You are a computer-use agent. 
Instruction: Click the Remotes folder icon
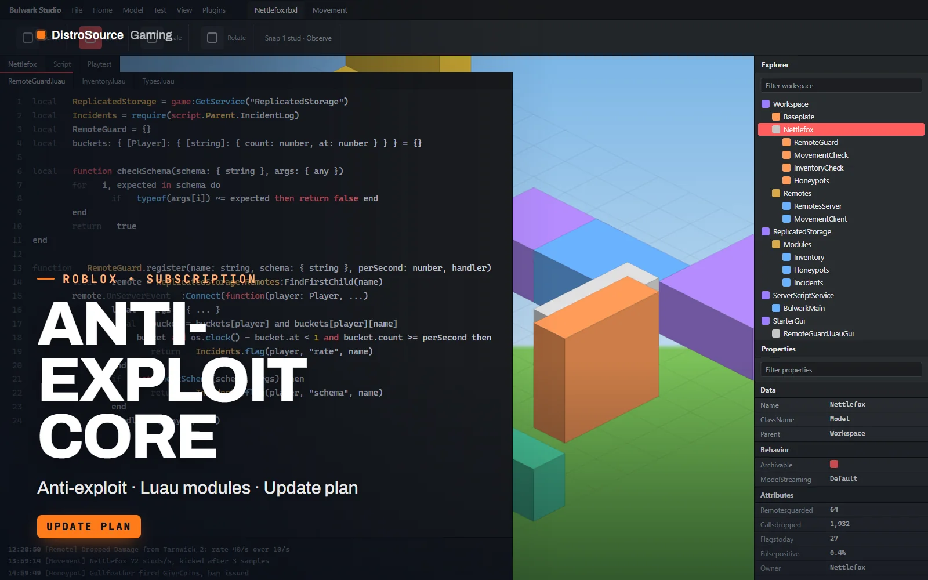pyautogui.click(x=776, y=193)
